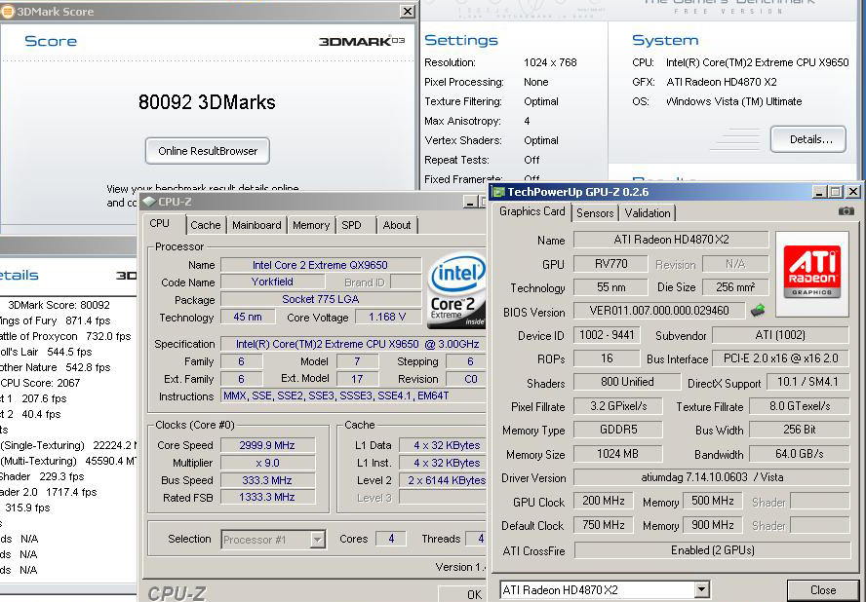Click the 3DMark03 logo in Score panel

[x=361, y=42]
